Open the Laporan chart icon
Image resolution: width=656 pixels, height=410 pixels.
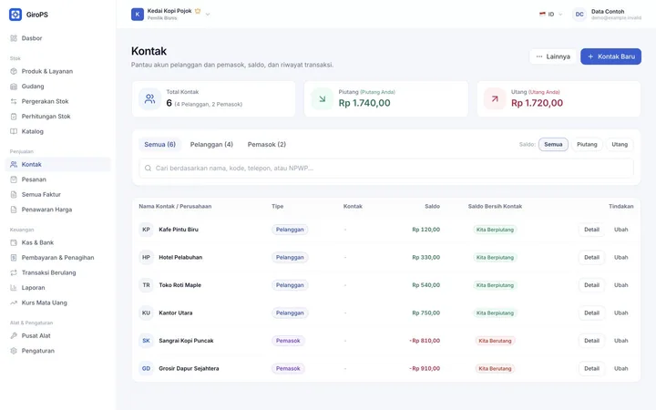click(x=14, y=288)
